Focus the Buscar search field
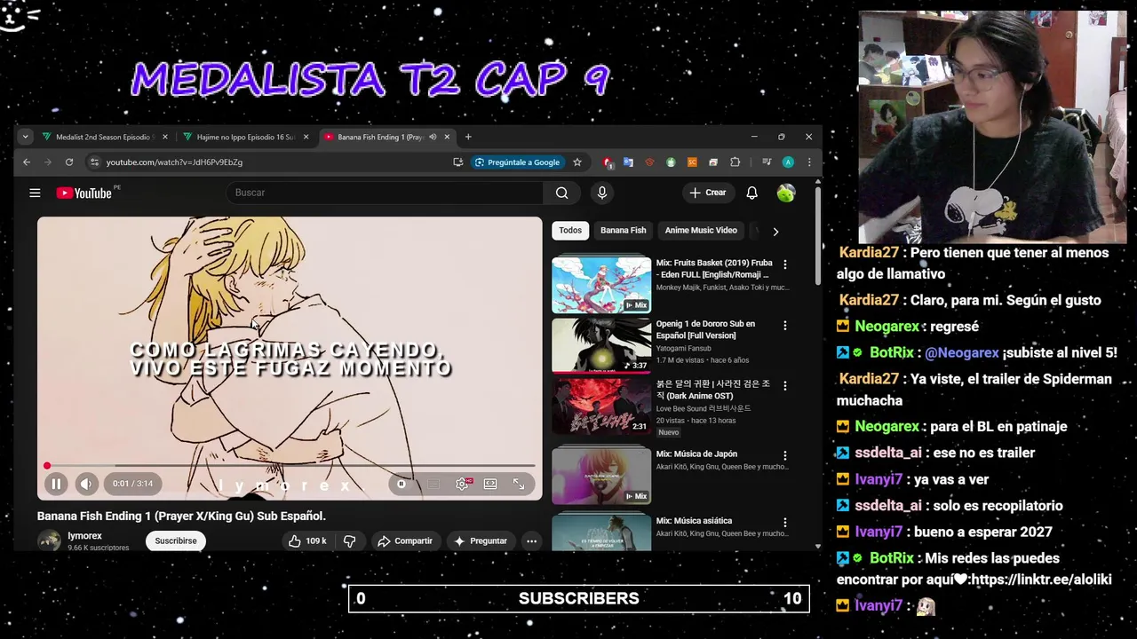 [x=384, y=193]
